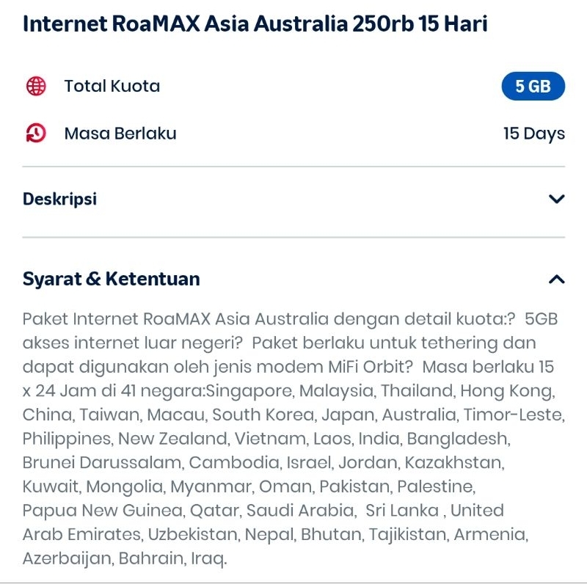Screen dimensions: 587x587
Task: Click the Internet RoaMAX Asia Australia title
Action: (255, 24)
